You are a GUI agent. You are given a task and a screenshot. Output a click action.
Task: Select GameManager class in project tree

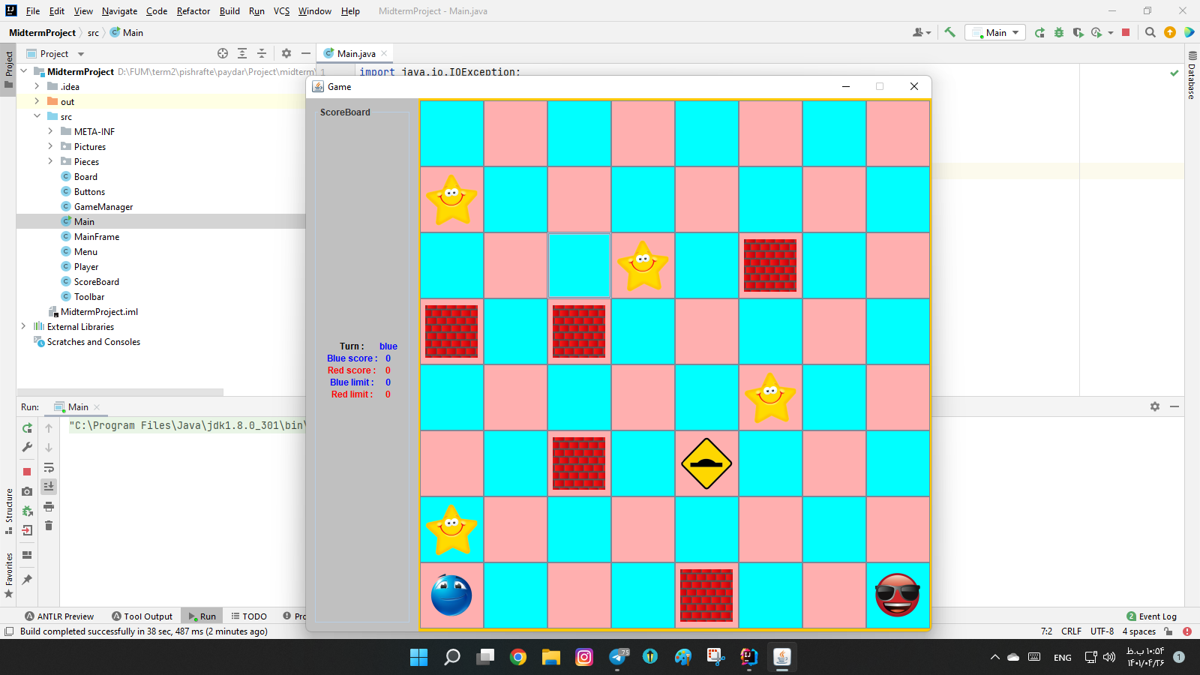tap(103, 206)
